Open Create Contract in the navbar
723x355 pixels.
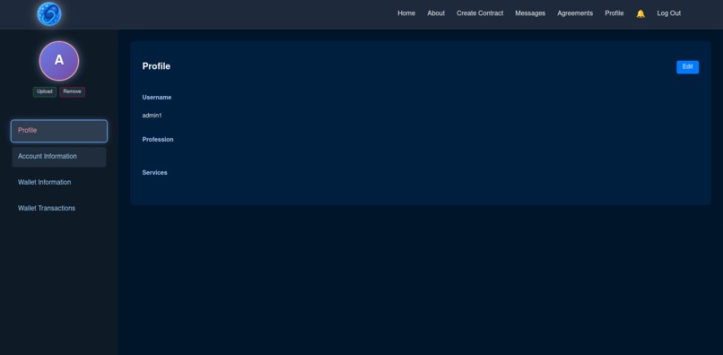480,13
